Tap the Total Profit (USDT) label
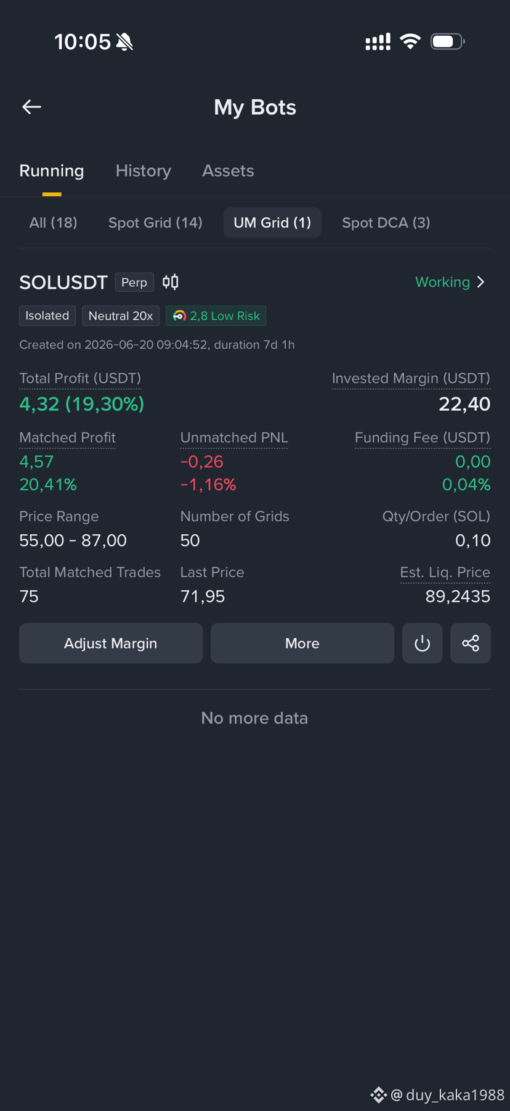 80,378
